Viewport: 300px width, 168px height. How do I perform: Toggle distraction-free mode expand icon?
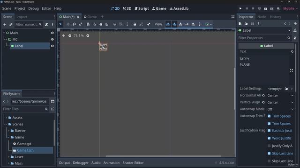[x=233, y=17]
